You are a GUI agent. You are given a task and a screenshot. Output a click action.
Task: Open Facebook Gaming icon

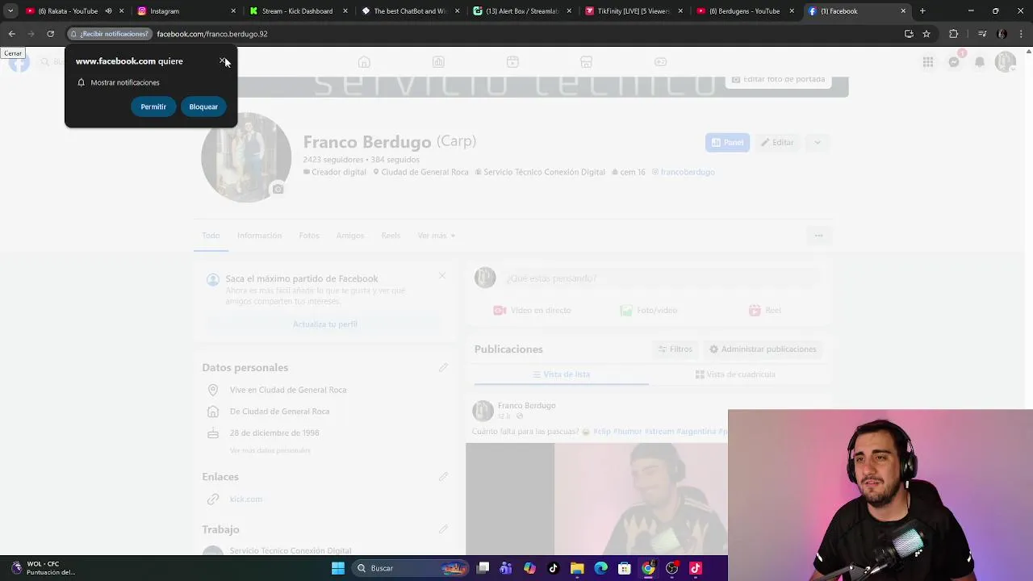[660, 62]
